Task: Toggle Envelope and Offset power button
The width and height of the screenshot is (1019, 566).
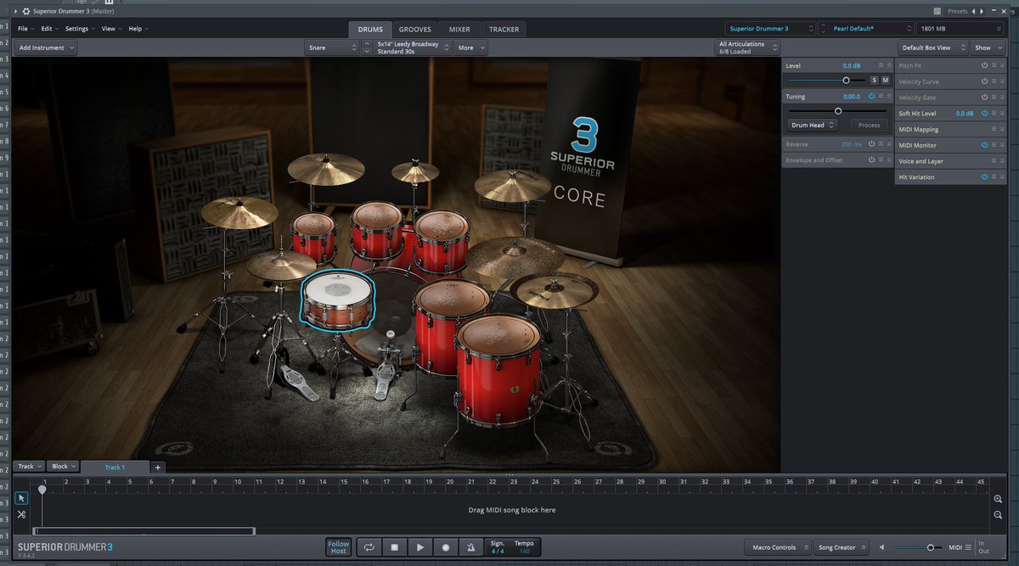Action: 871,160
